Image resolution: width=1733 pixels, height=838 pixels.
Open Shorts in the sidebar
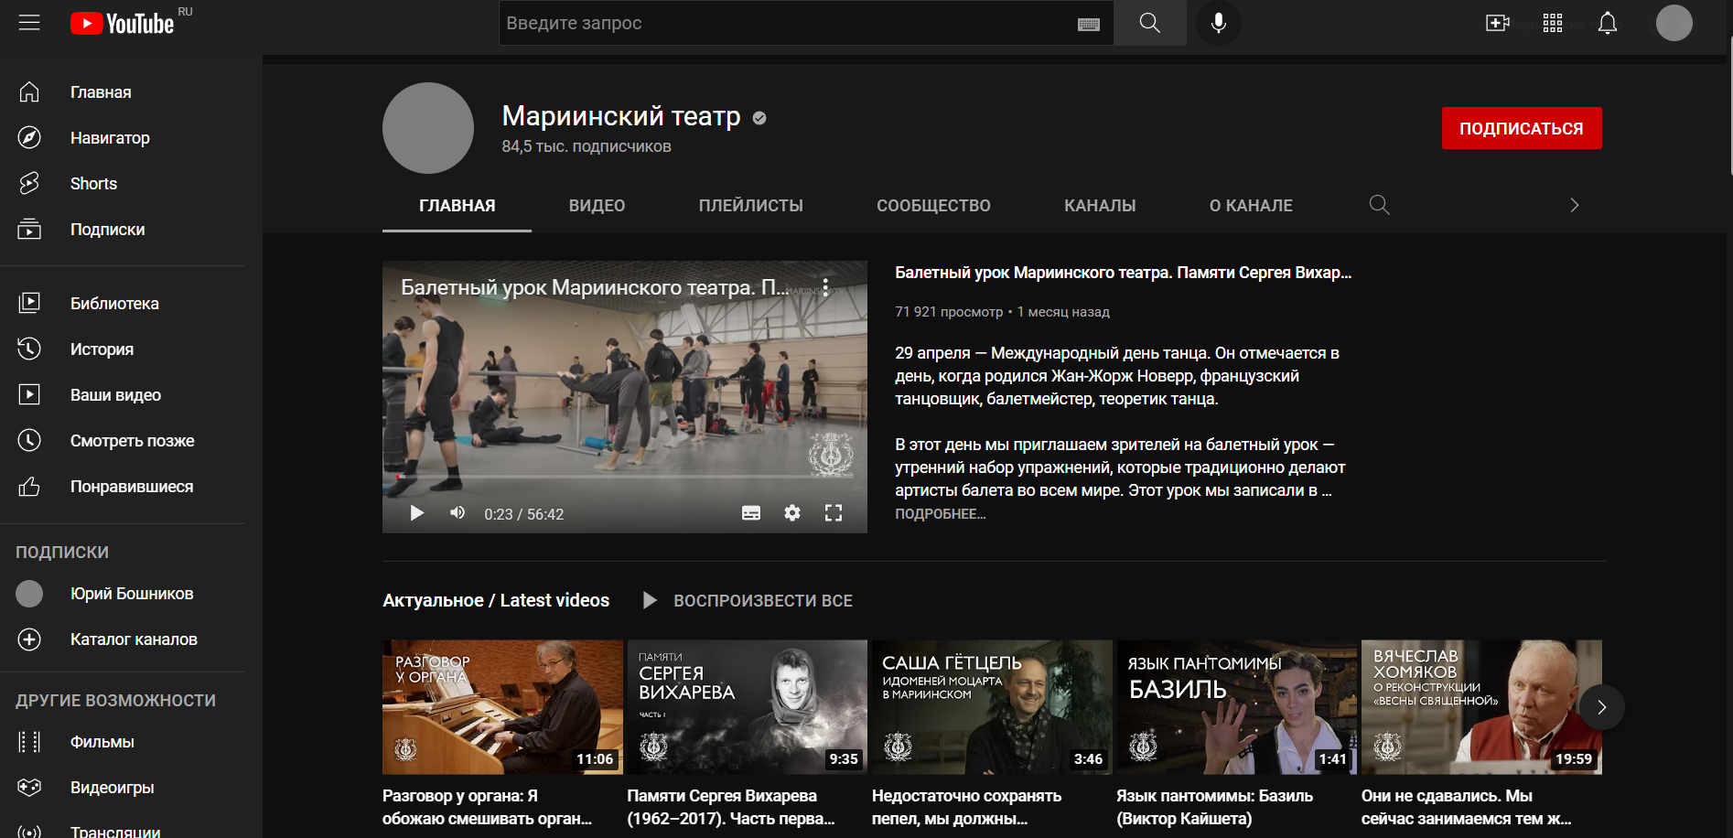pos(123,184)
